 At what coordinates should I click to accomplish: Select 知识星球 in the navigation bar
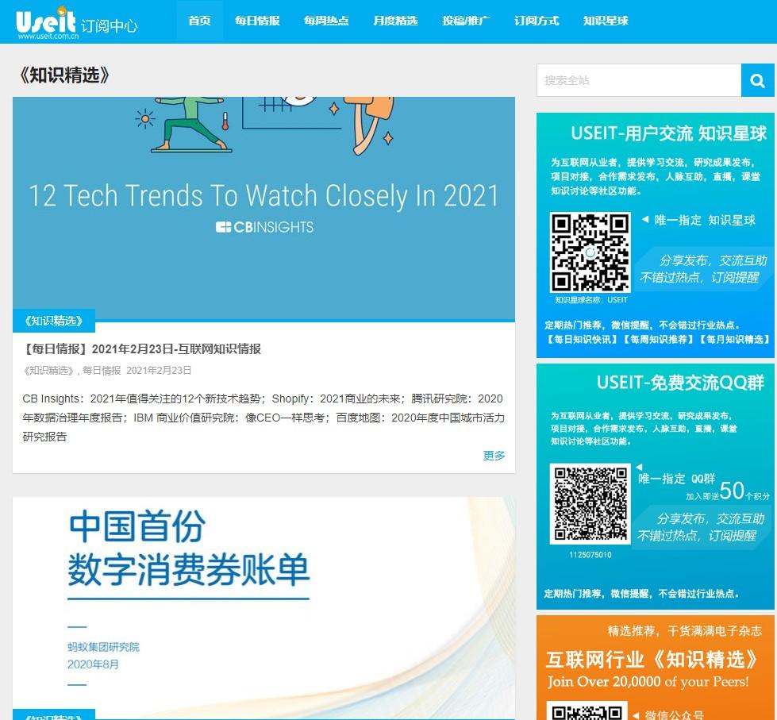click(x=606, y=21)
